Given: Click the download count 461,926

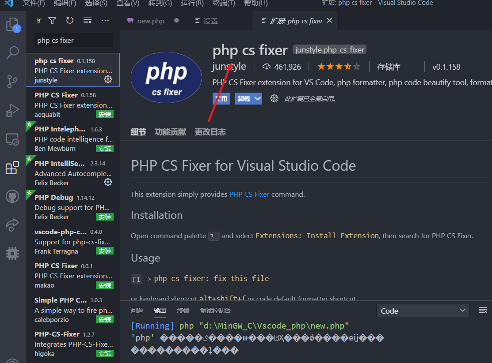Looking at the screenshot, I should coord(282,67).
